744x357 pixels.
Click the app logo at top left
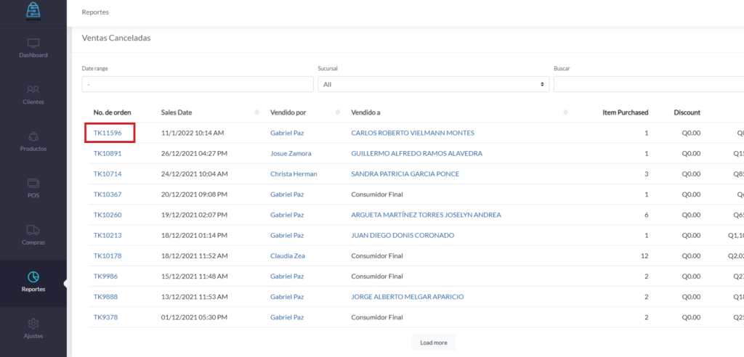point(33,11)
